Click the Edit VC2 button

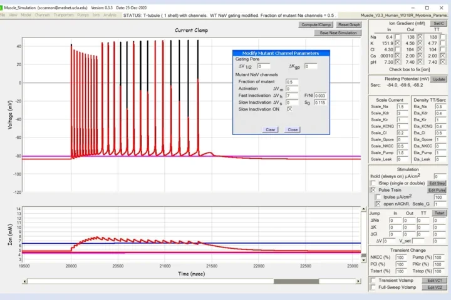pos(434,287)
